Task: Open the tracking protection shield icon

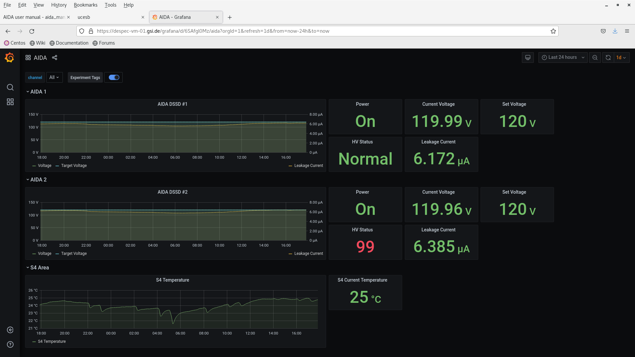Action: pos(82,31)
